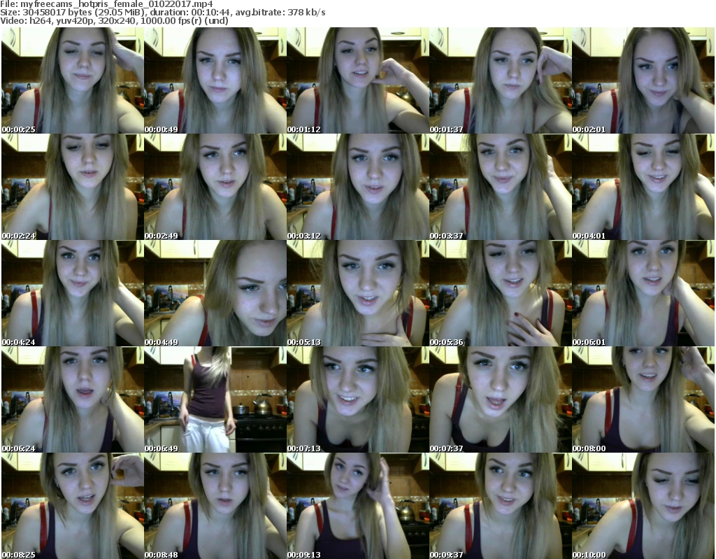Select the thumbnail stamped 00:01:12
716x559 pixels.
358,80
